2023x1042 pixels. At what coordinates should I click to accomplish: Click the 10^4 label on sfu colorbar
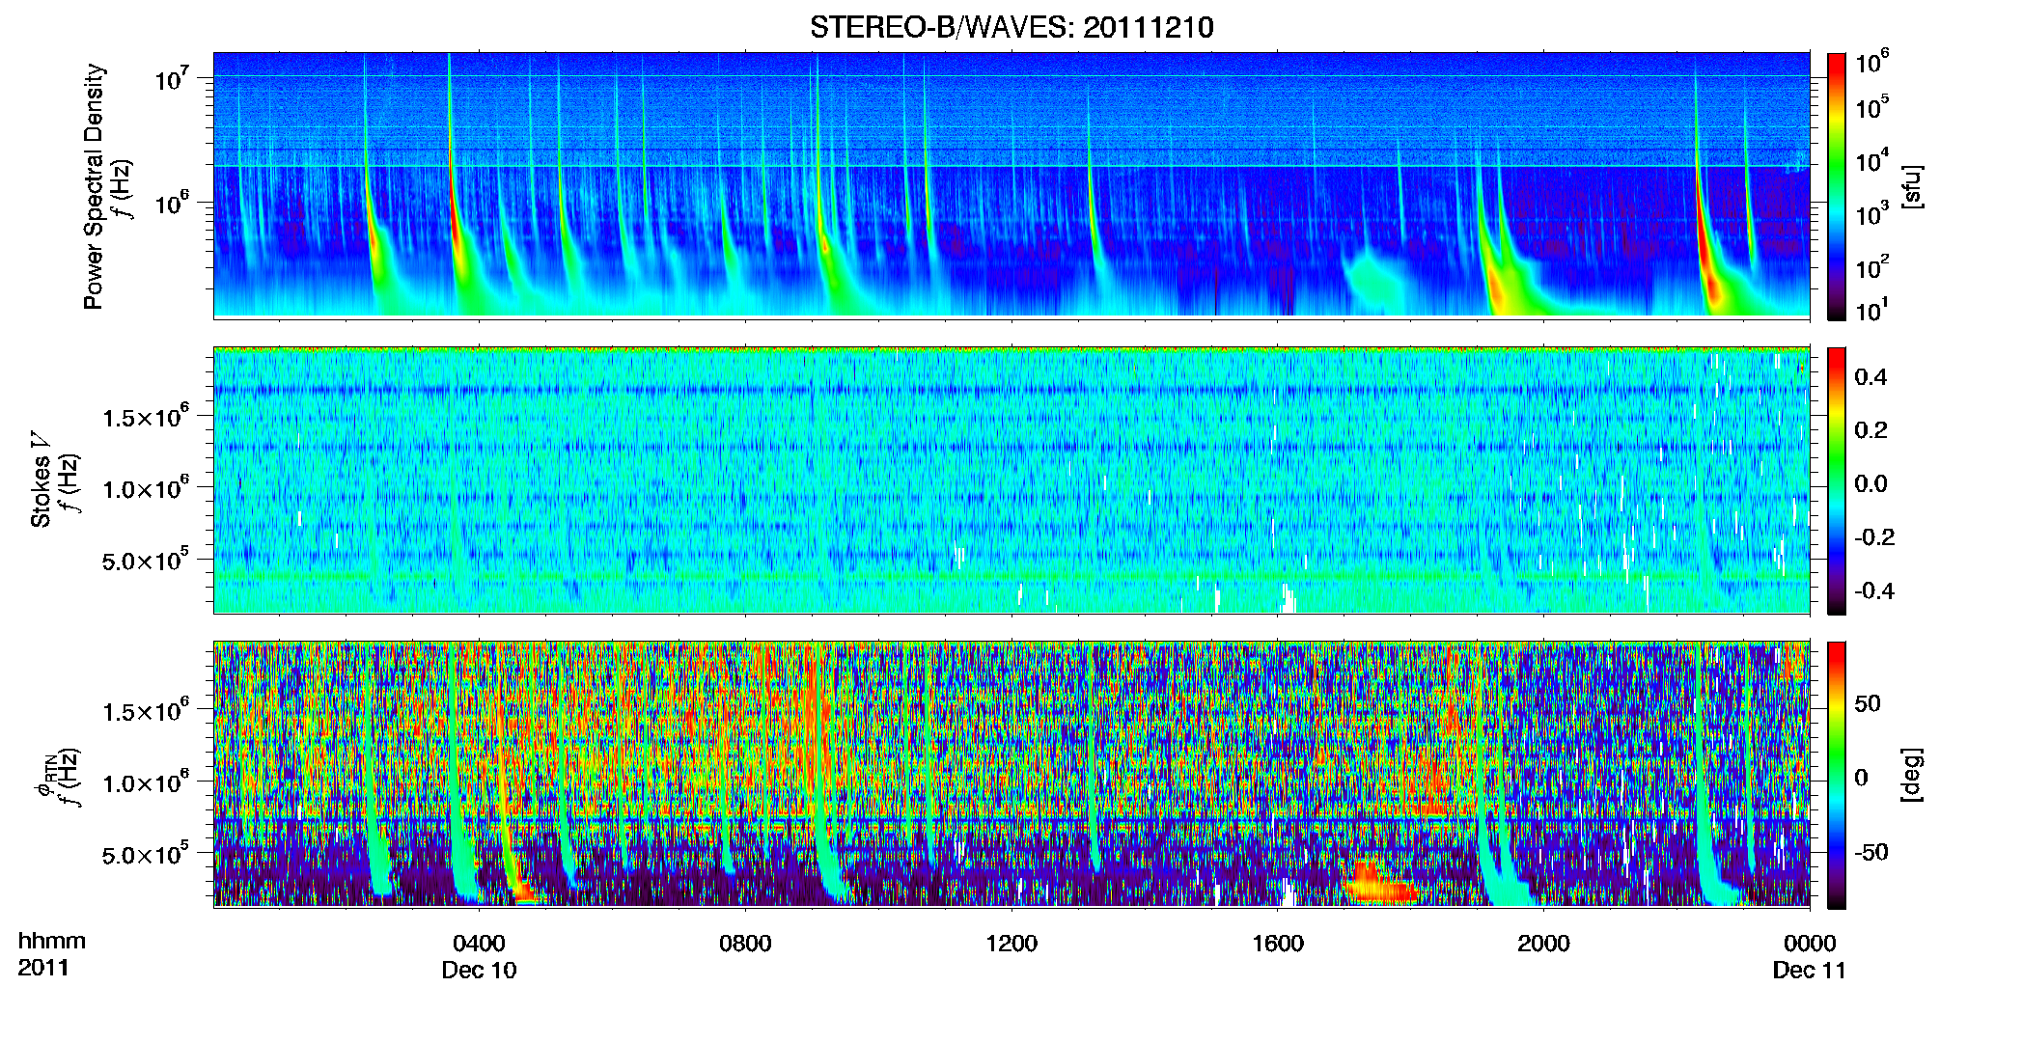(1871, 160)
